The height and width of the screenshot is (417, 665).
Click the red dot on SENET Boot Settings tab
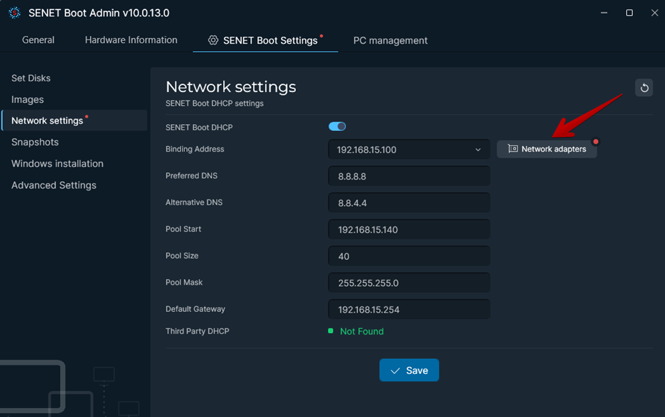321,34
